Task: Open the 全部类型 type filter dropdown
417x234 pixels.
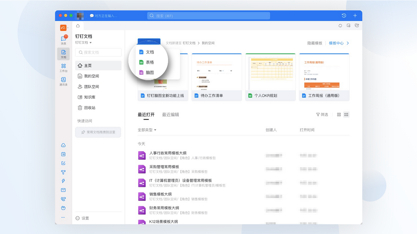Action: pos(147,130)
